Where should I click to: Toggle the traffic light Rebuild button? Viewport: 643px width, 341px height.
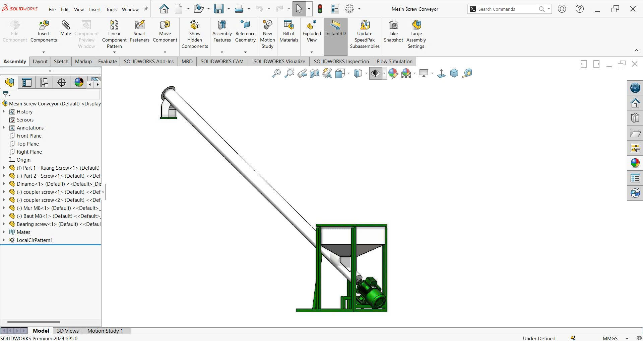[x=320, y=9]
